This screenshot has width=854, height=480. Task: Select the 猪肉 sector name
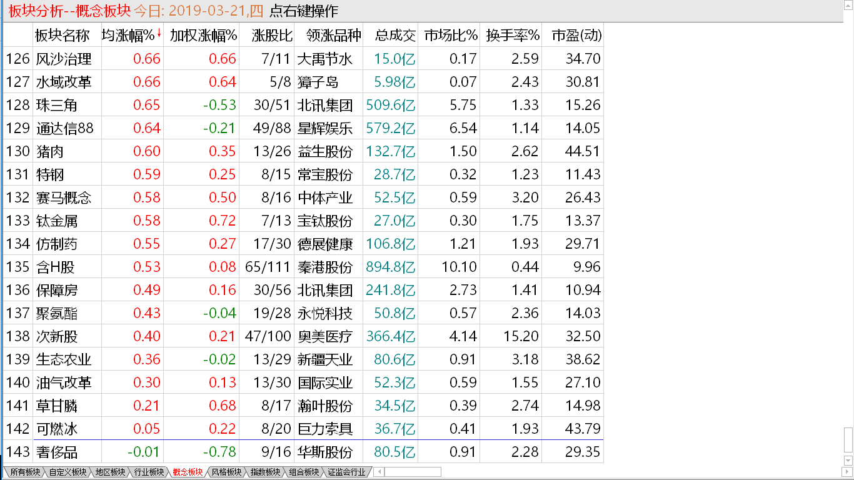49,151
